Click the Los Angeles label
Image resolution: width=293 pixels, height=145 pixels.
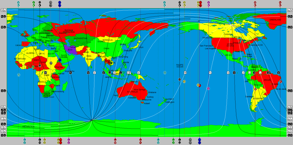point(210,49)
